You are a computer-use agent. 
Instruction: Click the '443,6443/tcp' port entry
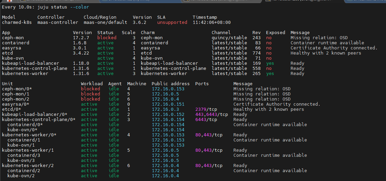coord(211,115)
